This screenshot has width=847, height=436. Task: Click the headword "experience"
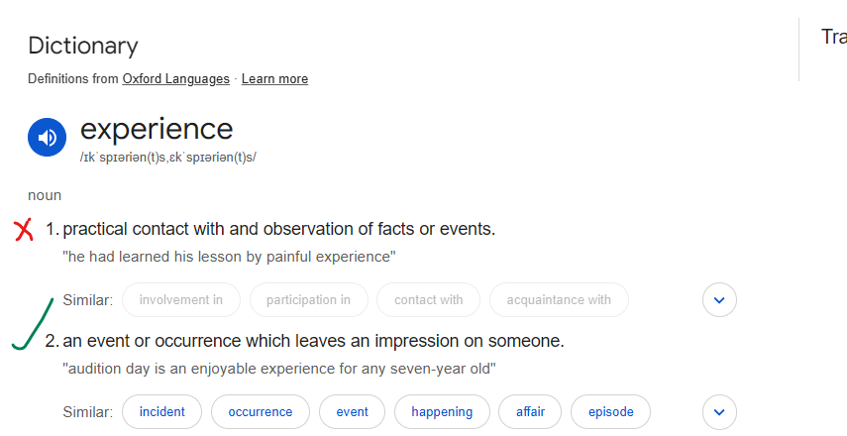click(157, 129)
